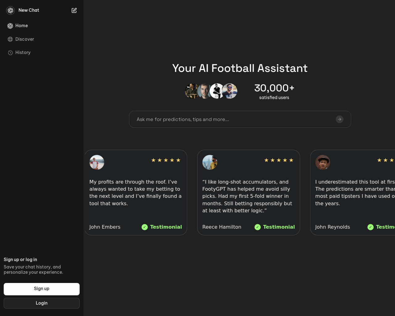Click the Sign up button
This screenshot has width=395, height=316.
(42, 289)
